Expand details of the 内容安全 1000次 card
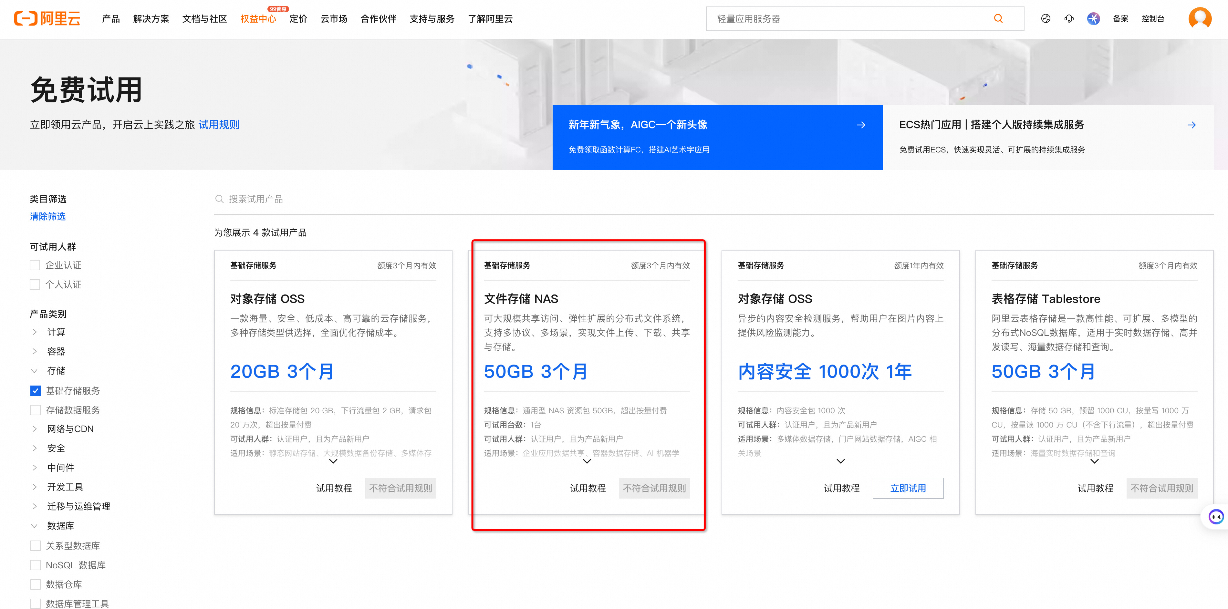The width and height of the screenshot is (1228, 609). pos(841,461)
